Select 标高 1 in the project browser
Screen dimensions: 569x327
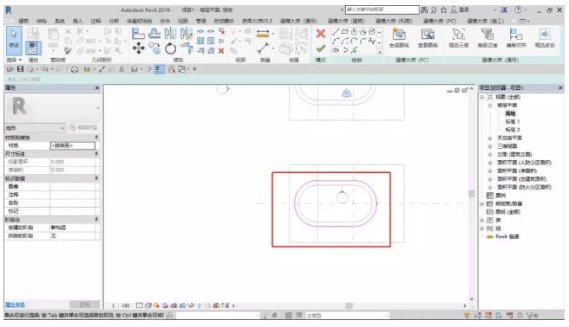pos(513,121)
